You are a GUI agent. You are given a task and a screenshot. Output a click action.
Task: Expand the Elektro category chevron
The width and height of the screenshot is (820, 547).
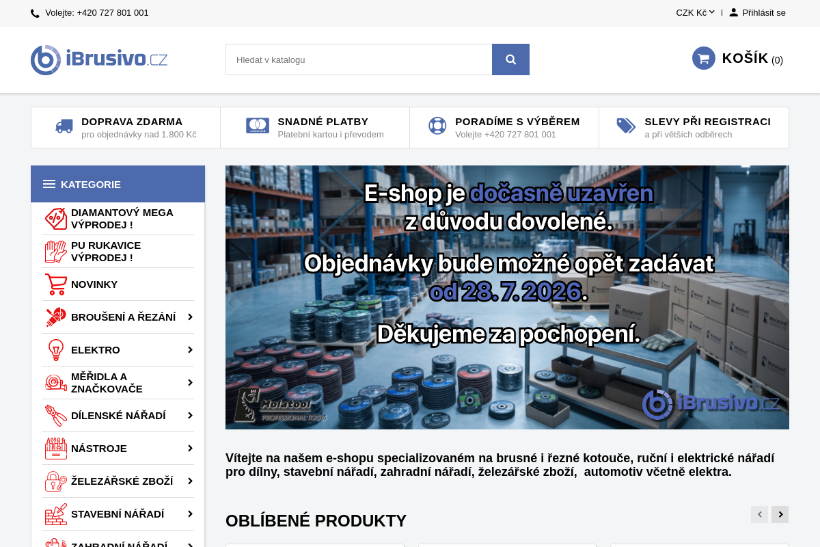point(190,350)
